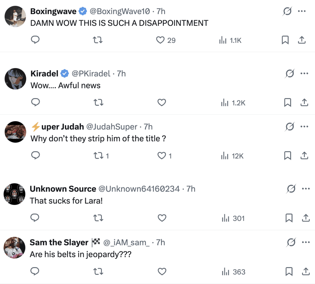The image size is (315, 284).
Task: Repost Super Judah's title tweet
Action: pyautogui.click(x=98, y=156)
